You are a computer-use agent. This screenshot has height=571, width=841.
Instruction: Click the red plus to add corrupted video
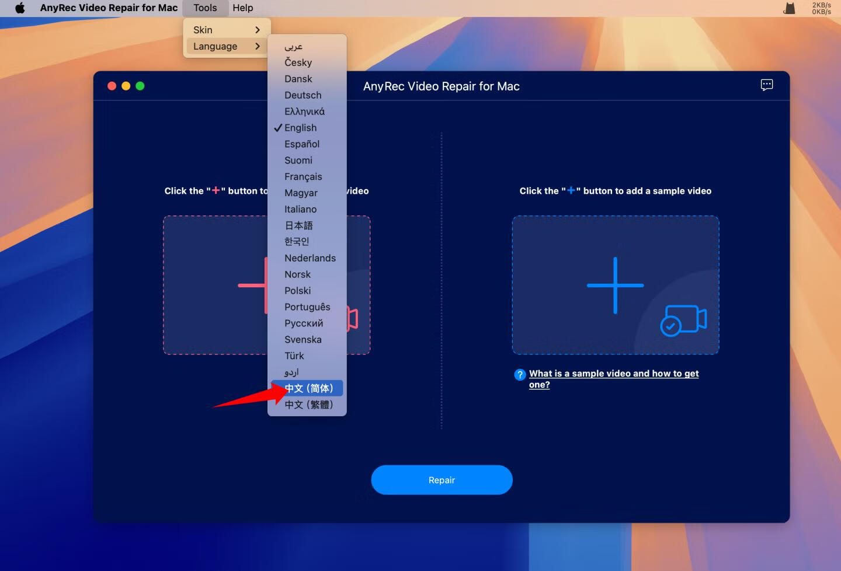[252, 285]
